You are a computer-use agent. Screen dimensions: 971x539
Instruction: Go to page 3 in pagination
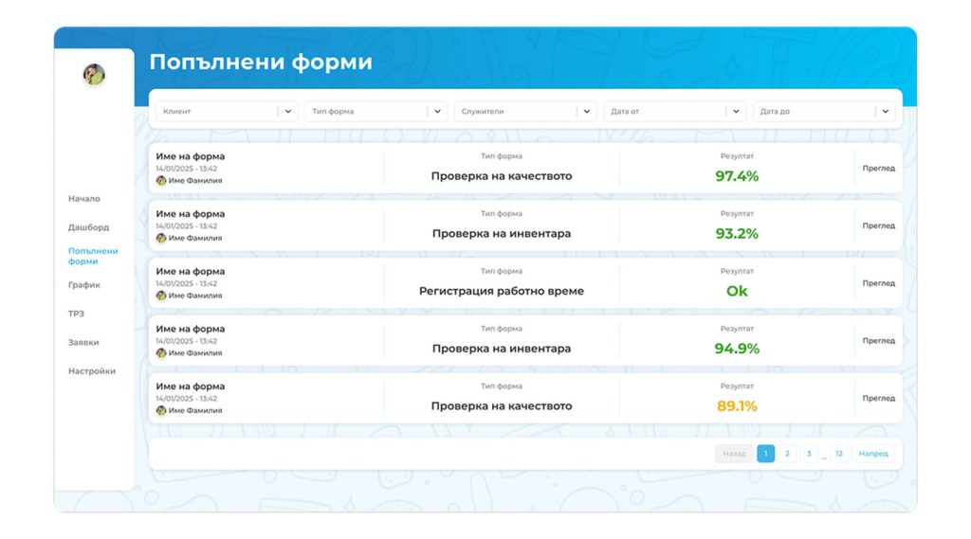click(809, 454)
